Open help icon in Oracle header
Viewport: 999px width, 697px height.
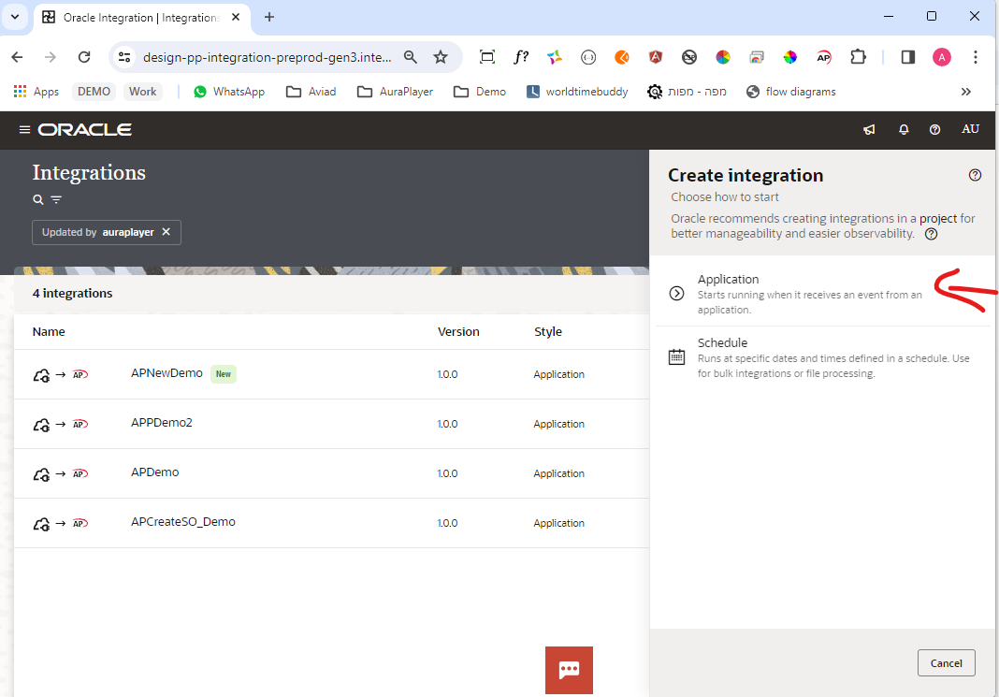pyautogui.click(x=934, y=129)
